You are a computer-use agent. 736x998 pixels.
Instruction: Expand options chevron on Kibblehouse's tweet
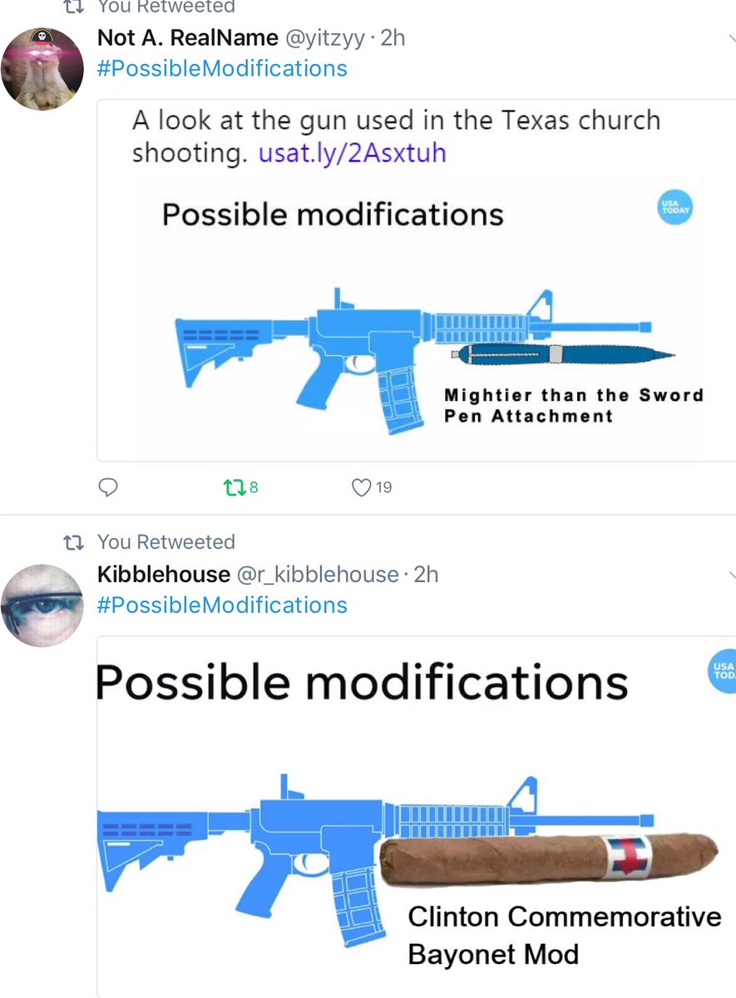[x=732, y=576]
